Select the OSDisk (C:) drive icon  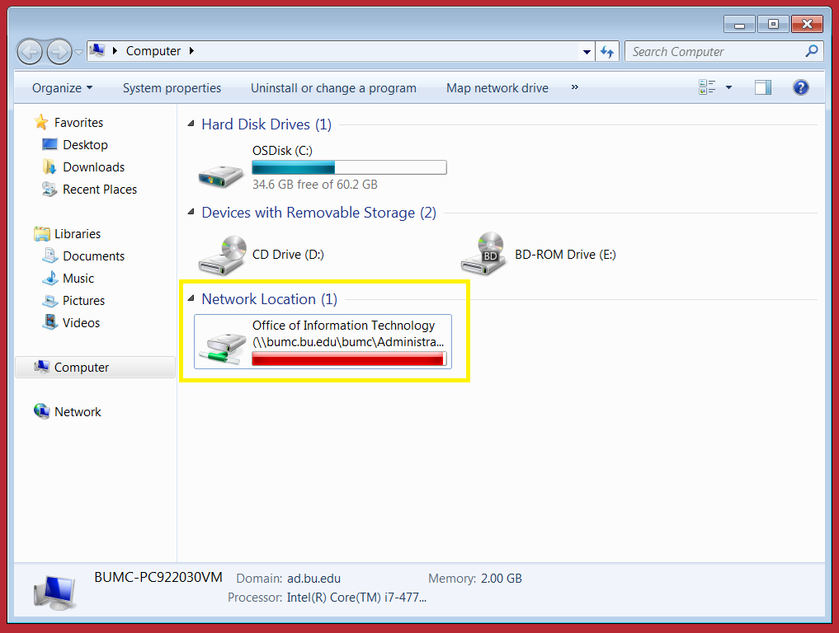[221, 176]
